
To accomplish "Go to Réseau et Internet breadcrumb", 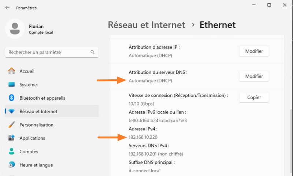I will (x=146, y=25).
